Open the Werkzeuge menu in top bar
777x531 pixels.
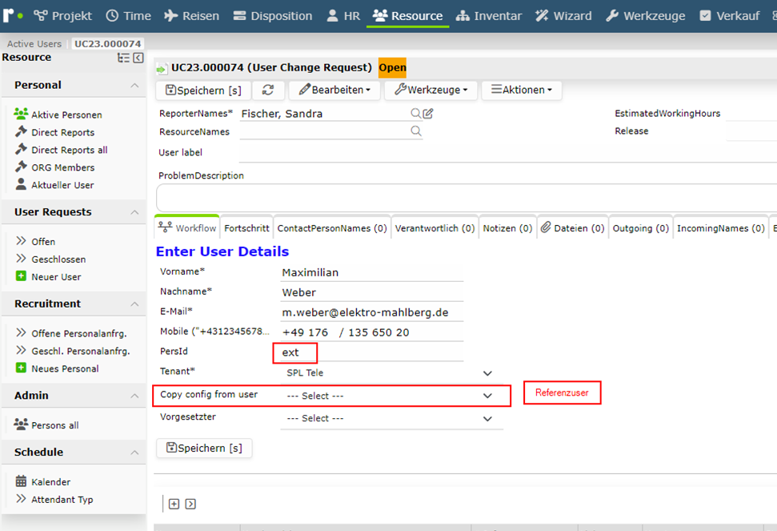pyautogui.click(x=645, y=16)
